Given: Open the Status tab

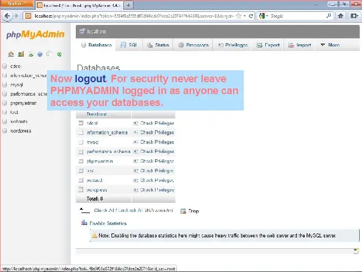Looking at the screenshot, I should click(158, 45).
